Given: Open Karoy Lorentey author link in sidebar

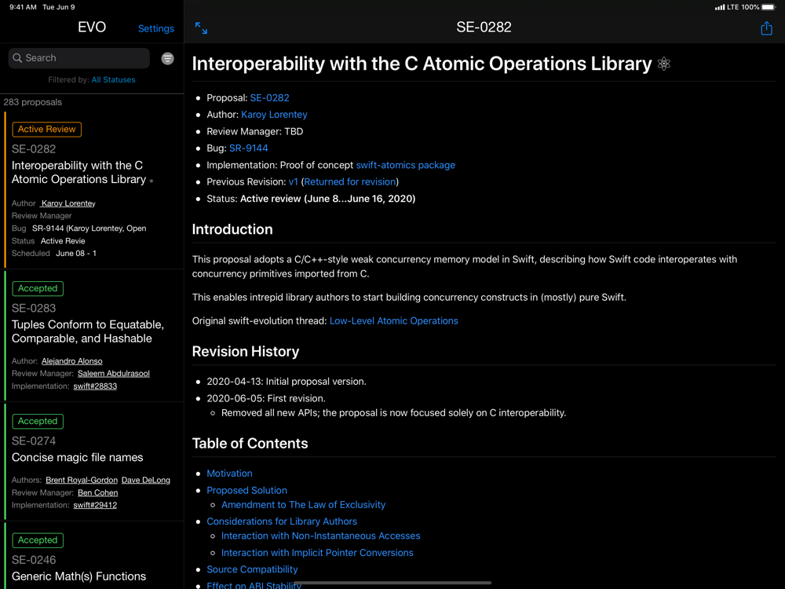Looking at the screenshot, I should pos(68,203).
